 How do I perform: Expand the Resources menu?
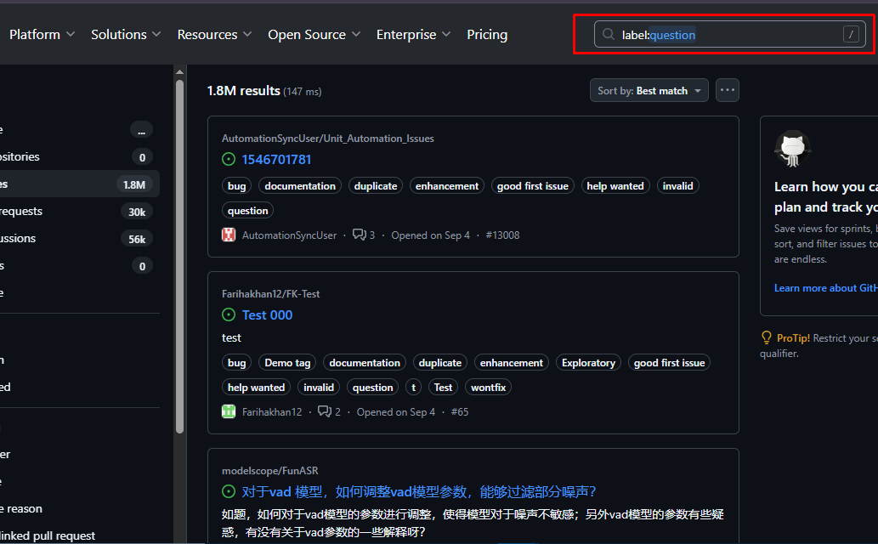(x=214, y=35)
